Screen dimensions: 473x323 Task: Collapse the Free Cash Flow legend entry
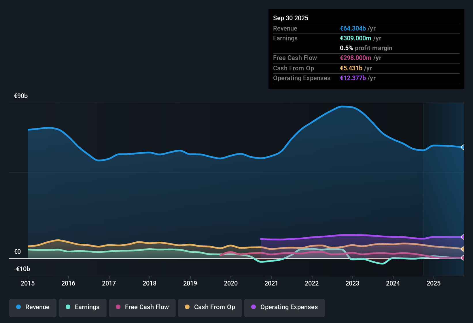tap(142, 307)
